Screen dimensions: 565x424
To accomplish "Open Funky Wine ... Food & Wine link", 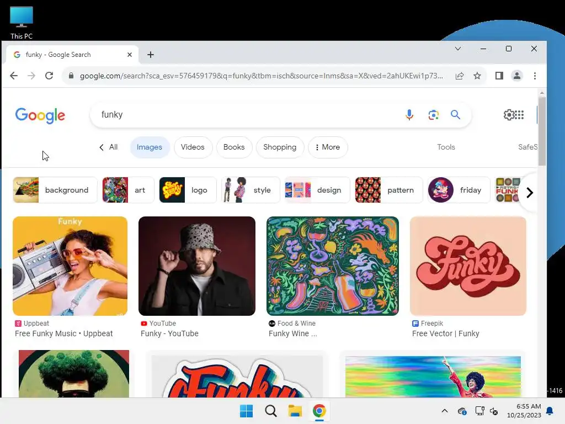I will click(x=292, y=333).
